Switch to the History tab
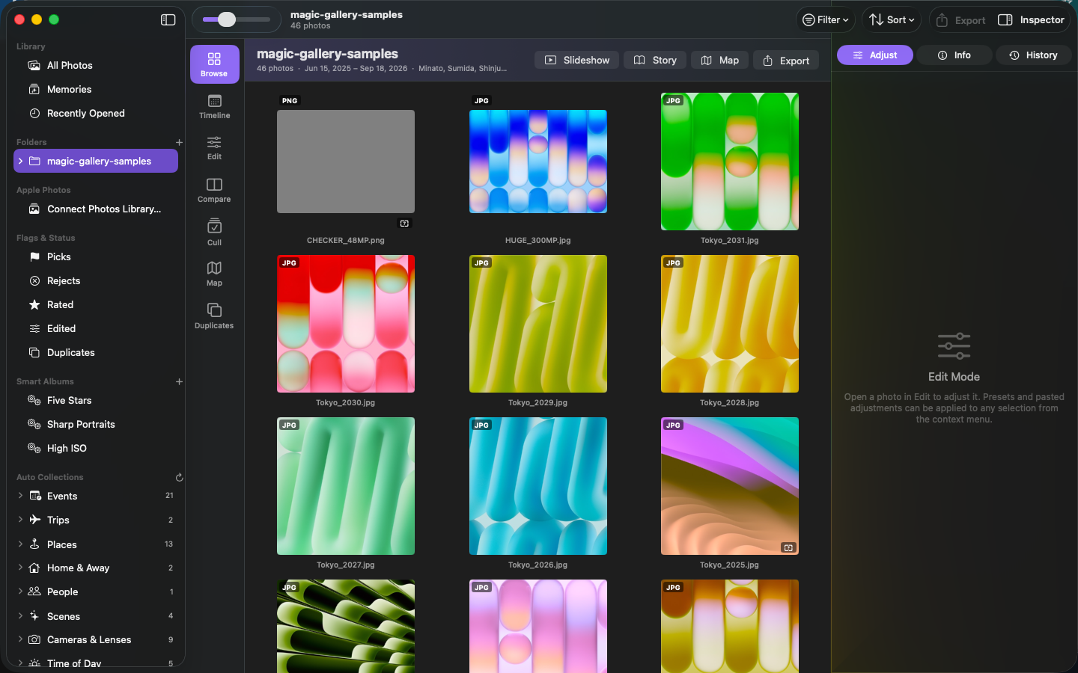The width and height of the screenshot is (1078, 673). [x=1033, y=55]
